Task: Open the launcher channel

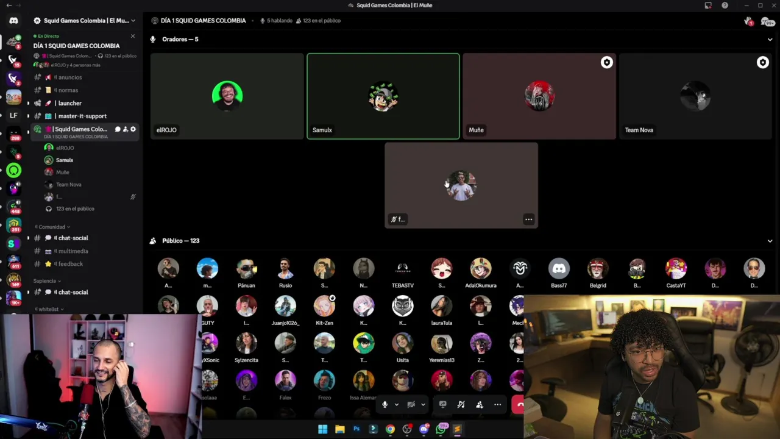Action: [x=85, y=103]
